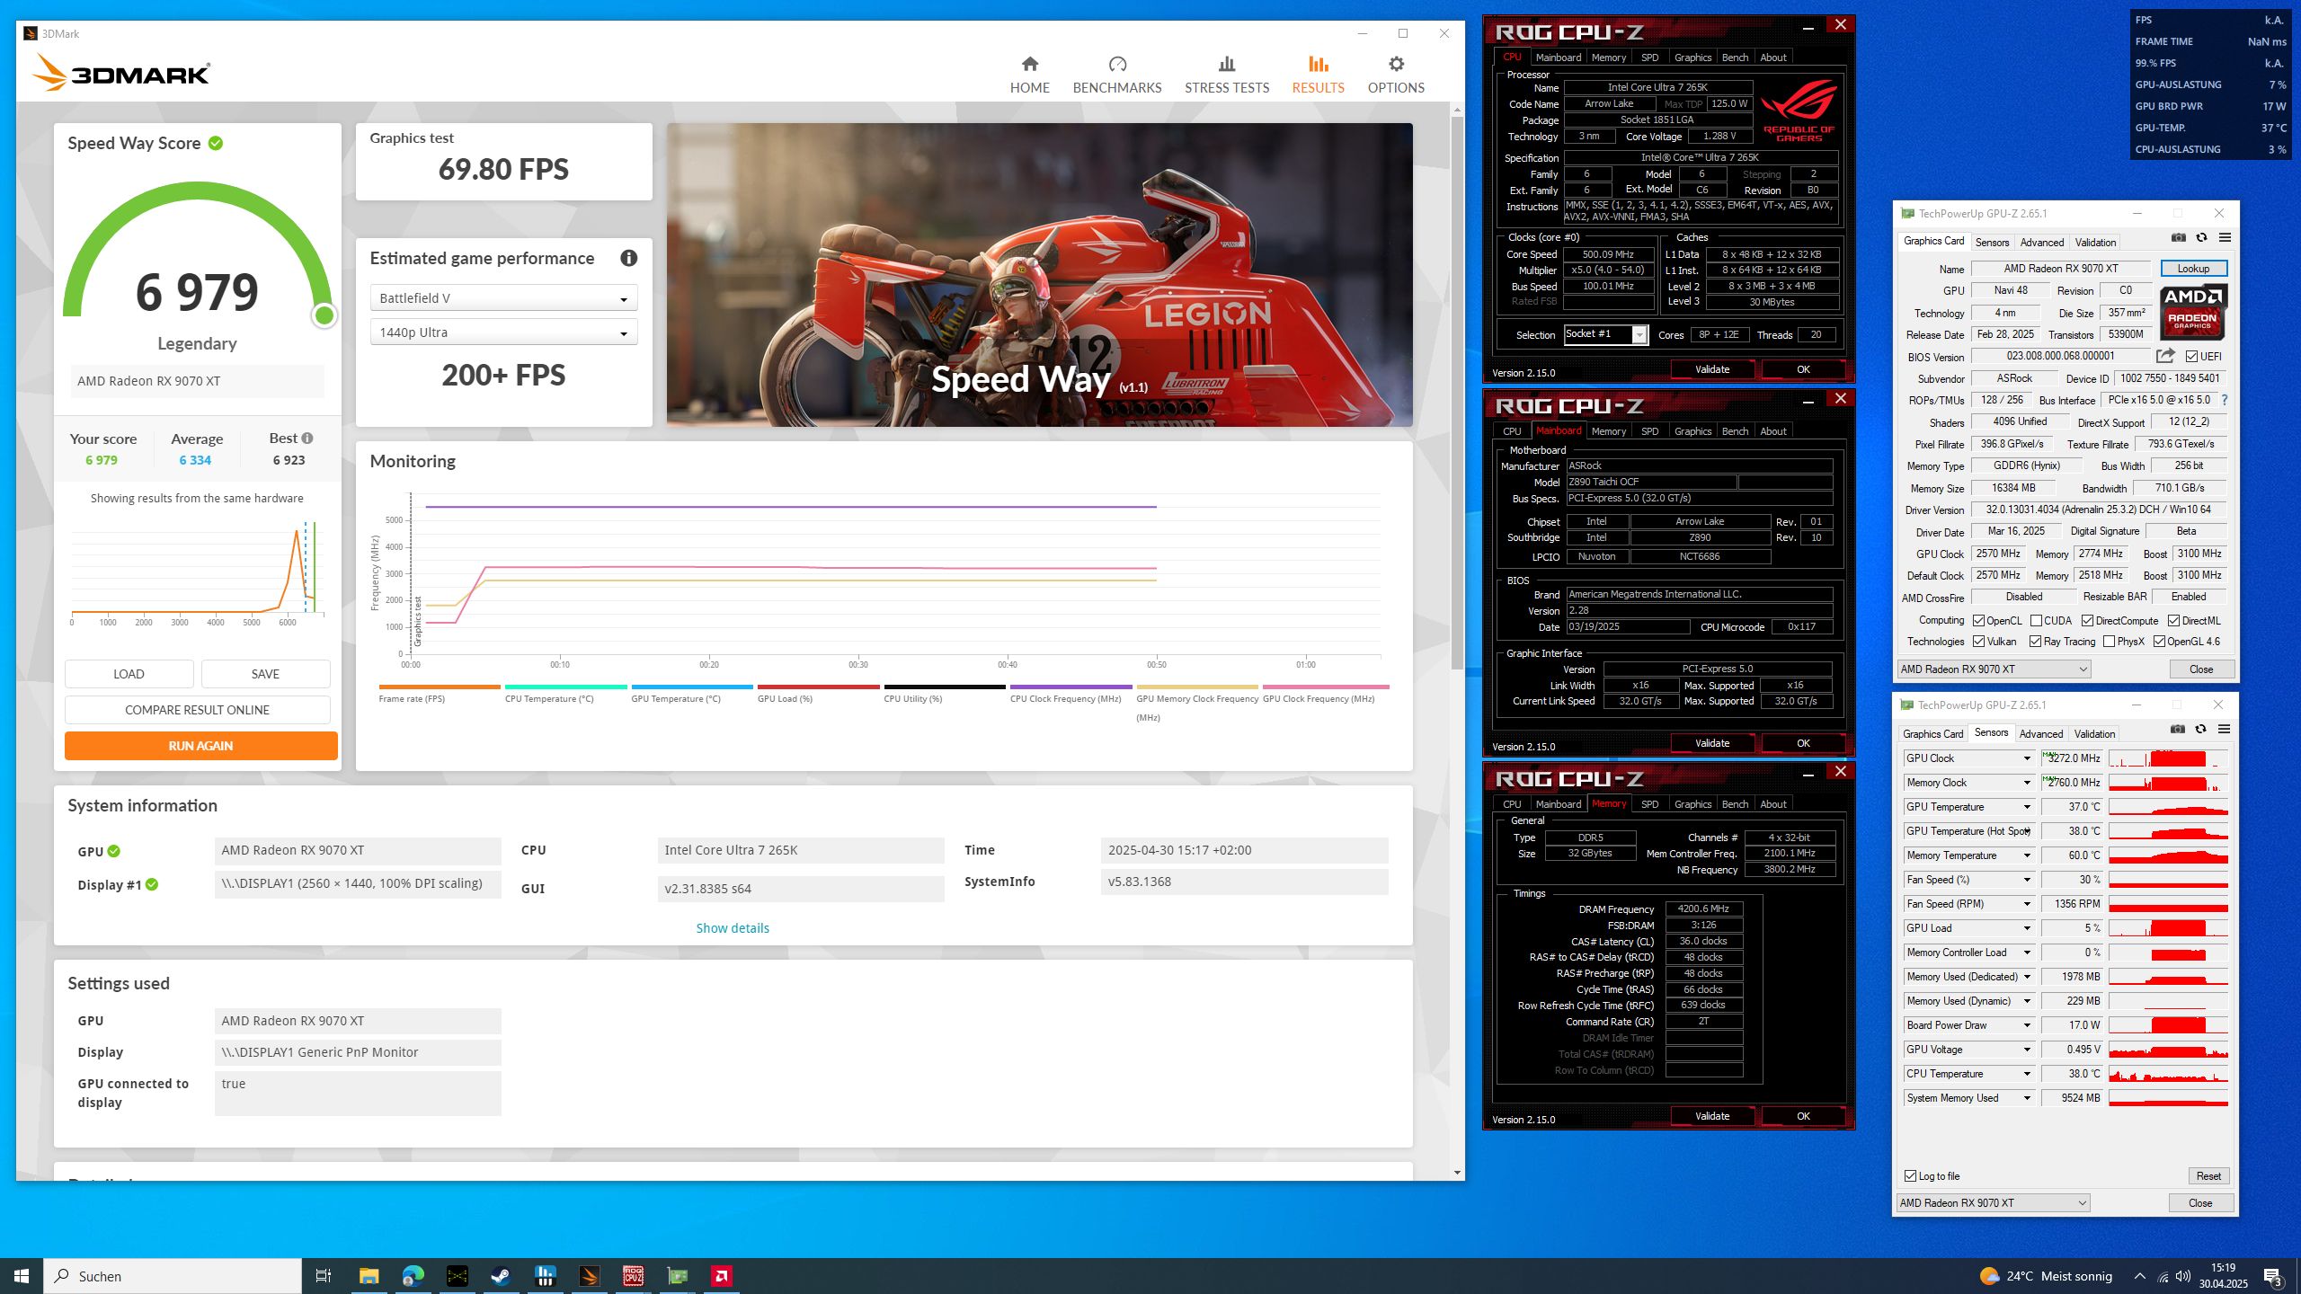Open Advanced tab in GPU-Z Graphics Card window
This screenshot has width=2301, height=1294.
coord(2041,243)
